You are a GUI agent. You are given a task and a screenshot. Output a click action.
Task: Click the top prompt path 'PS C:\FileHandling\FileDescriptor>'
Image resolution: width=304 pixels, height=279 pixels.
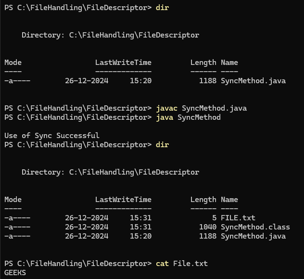pyautogui.click(x=77, y=8)
